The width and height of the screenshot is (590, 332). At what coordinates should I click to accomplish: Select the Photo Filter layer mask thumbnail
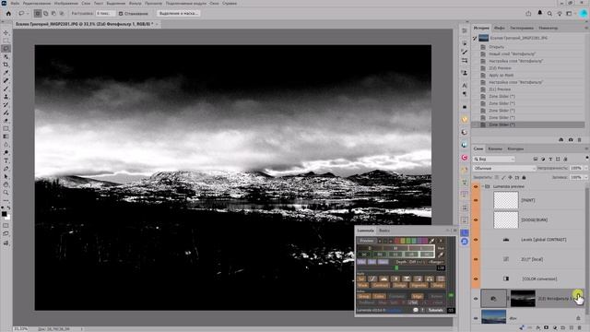[523, 299]
